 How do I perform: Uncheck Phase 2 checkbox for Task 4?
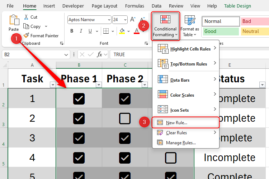[x=125, y=158]
